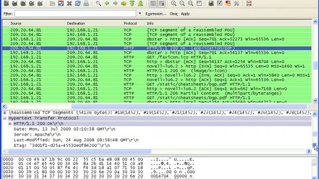Screen dimensions: 319x179
Task: Open the list of capture interfaces
Action: pyautogui.click(x=6, y=3)
